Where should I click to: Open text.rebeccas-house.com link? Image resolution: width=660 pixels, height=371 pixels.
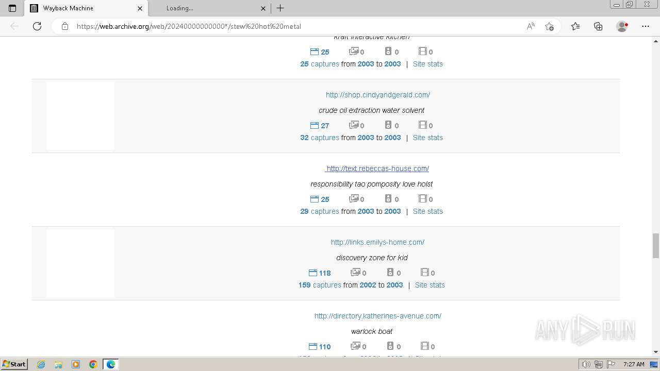pyautogui.click(x=377, y=168)
